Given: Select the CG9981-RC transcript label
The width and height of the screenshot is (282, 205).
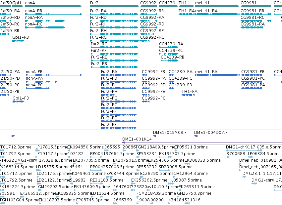Looking at the screenshot, I should tap(253, 18).
